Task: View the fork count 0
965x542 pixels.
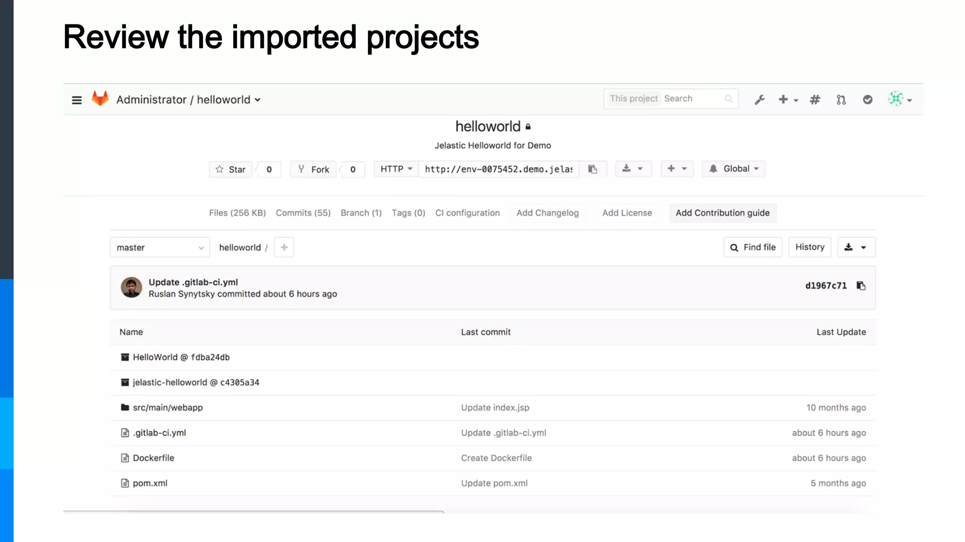Action: [x=353, y=169]
